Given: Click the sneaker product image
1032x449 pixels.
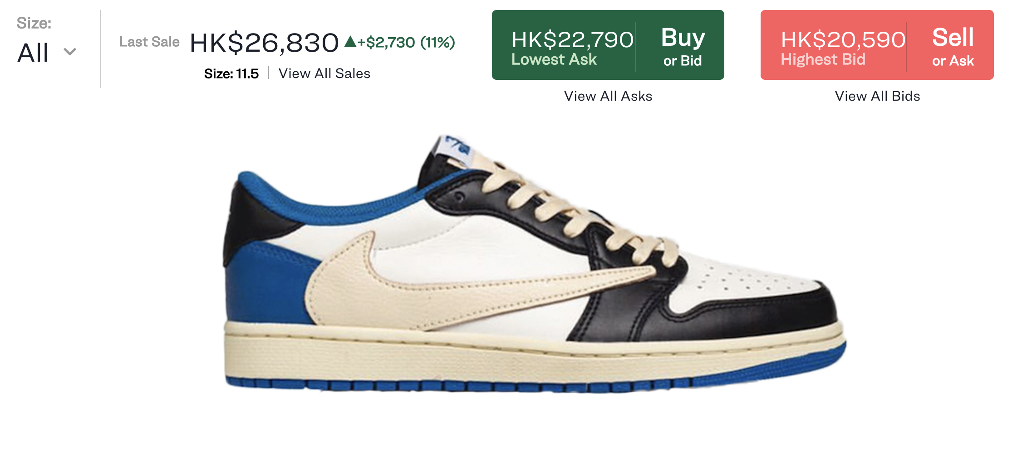Looking at the screenshot, I should pyautogui.click(x=535, y=263).
